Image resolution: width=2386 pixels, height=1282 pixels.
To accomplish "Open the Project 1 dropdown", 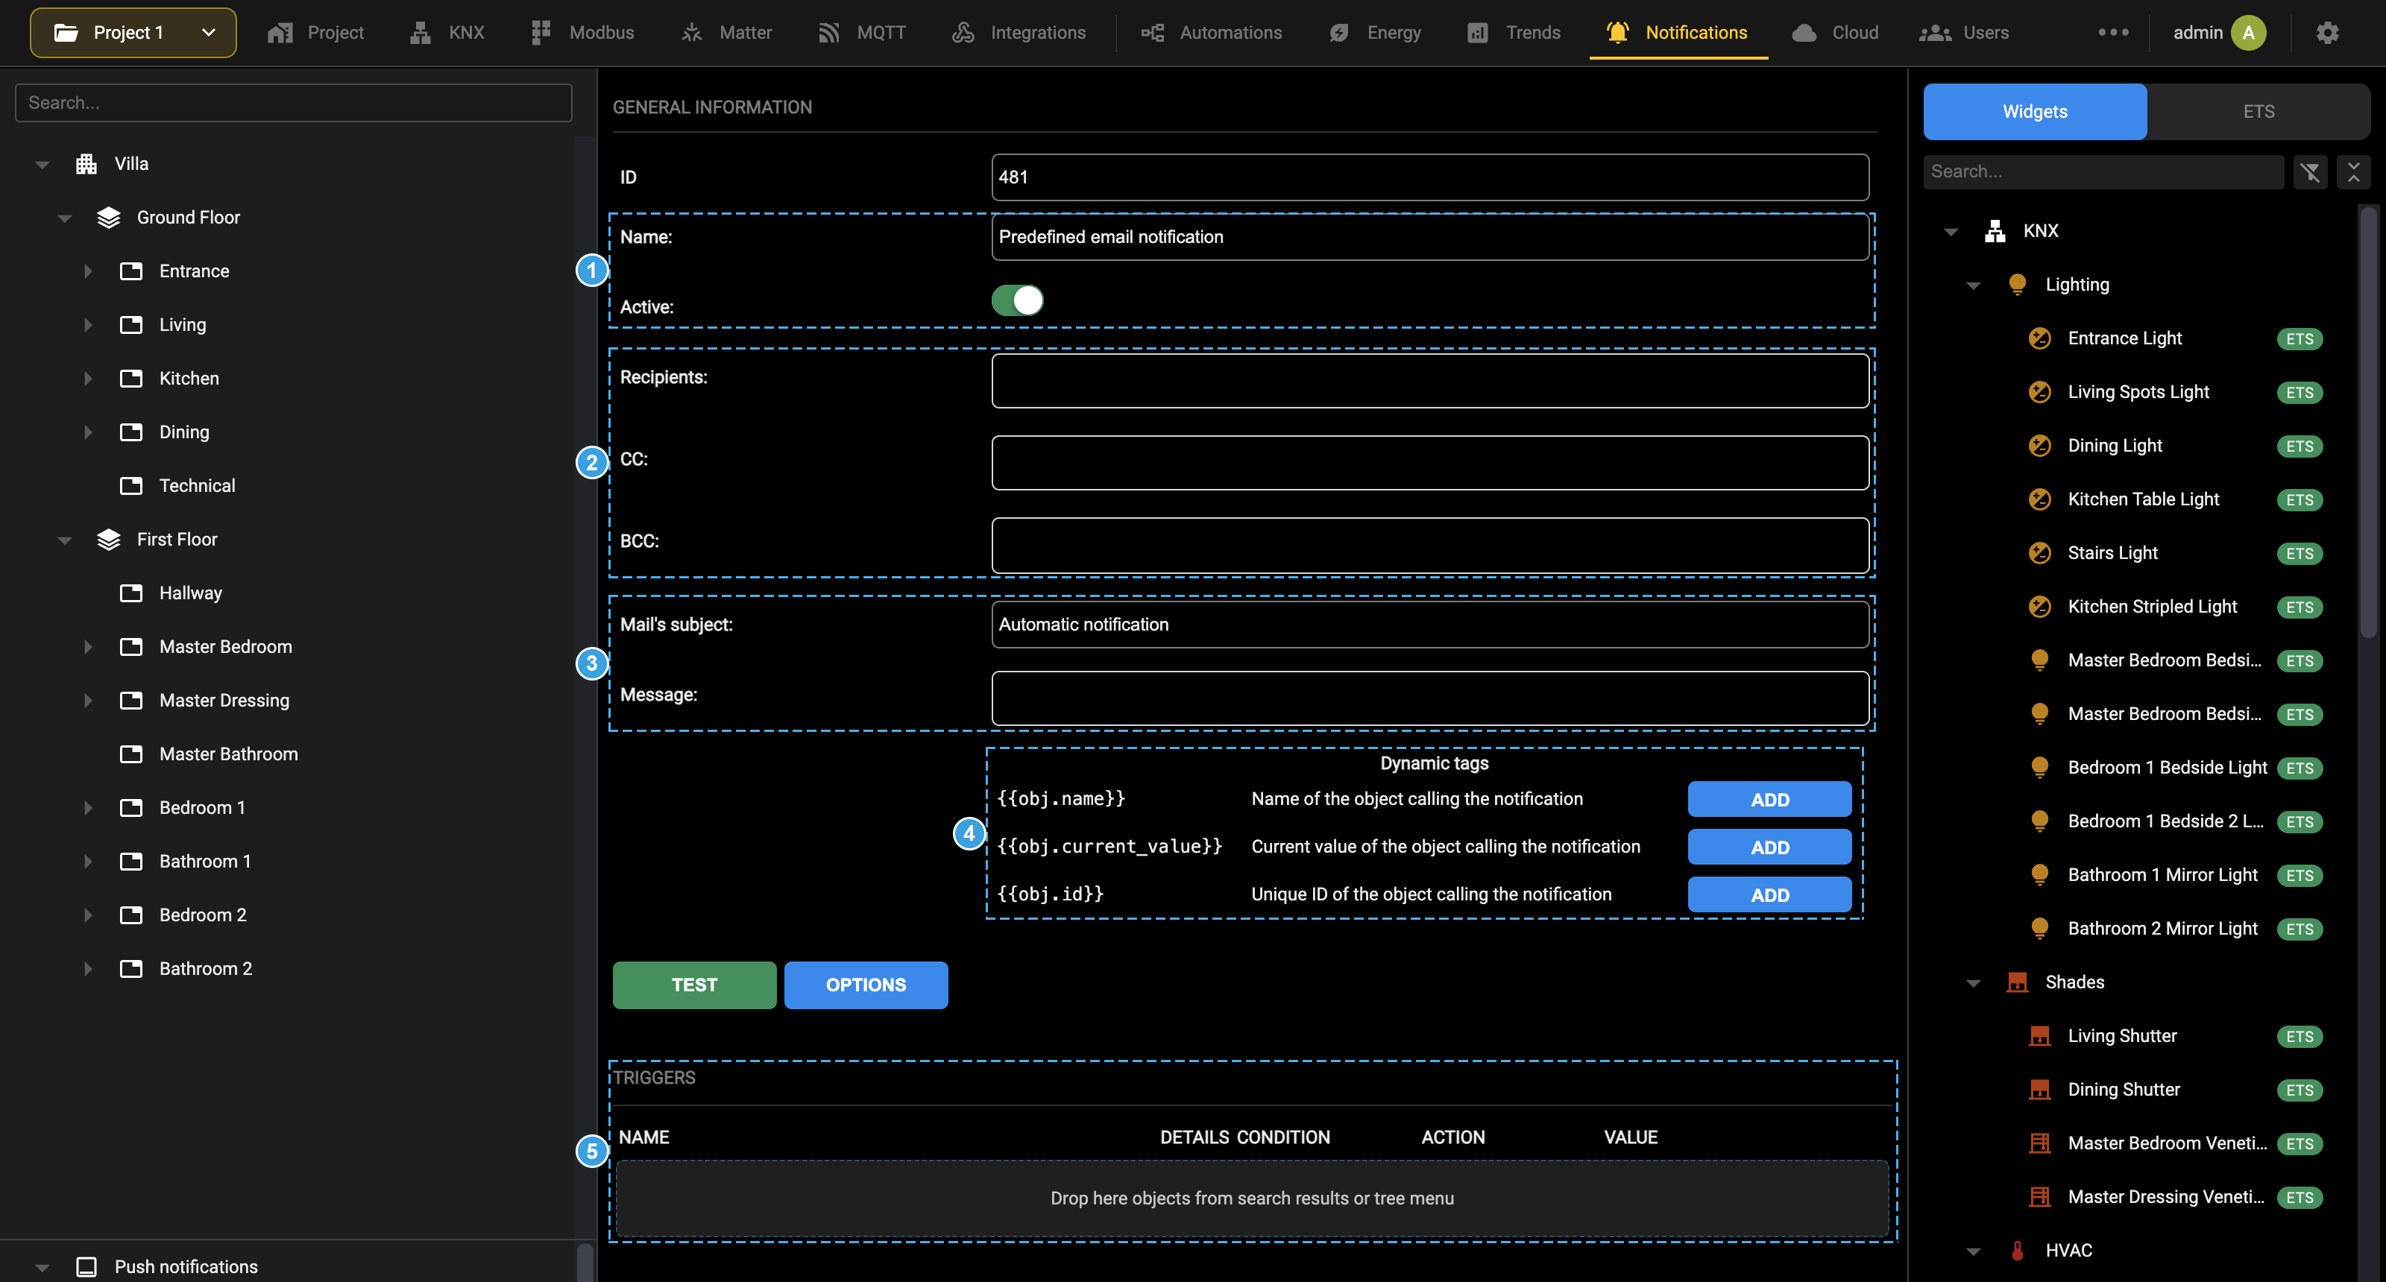I will click(133, 32).
